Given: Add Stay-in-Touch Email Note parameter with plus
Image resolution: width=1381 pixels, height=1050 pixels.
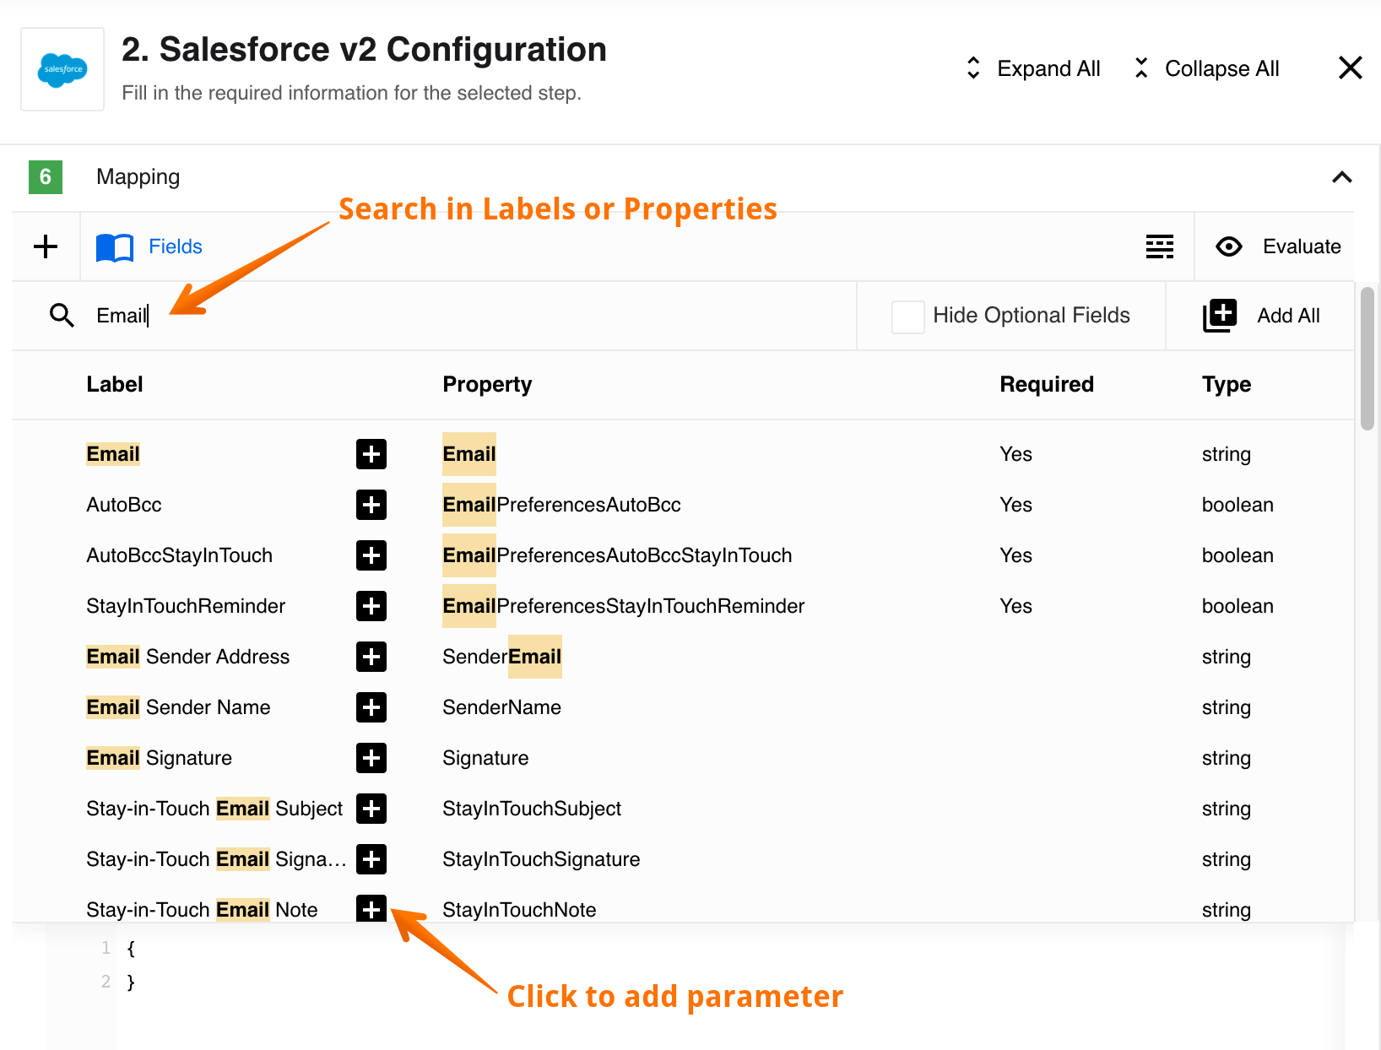Looking at the screenshot, I should click(x=371, y=908).
